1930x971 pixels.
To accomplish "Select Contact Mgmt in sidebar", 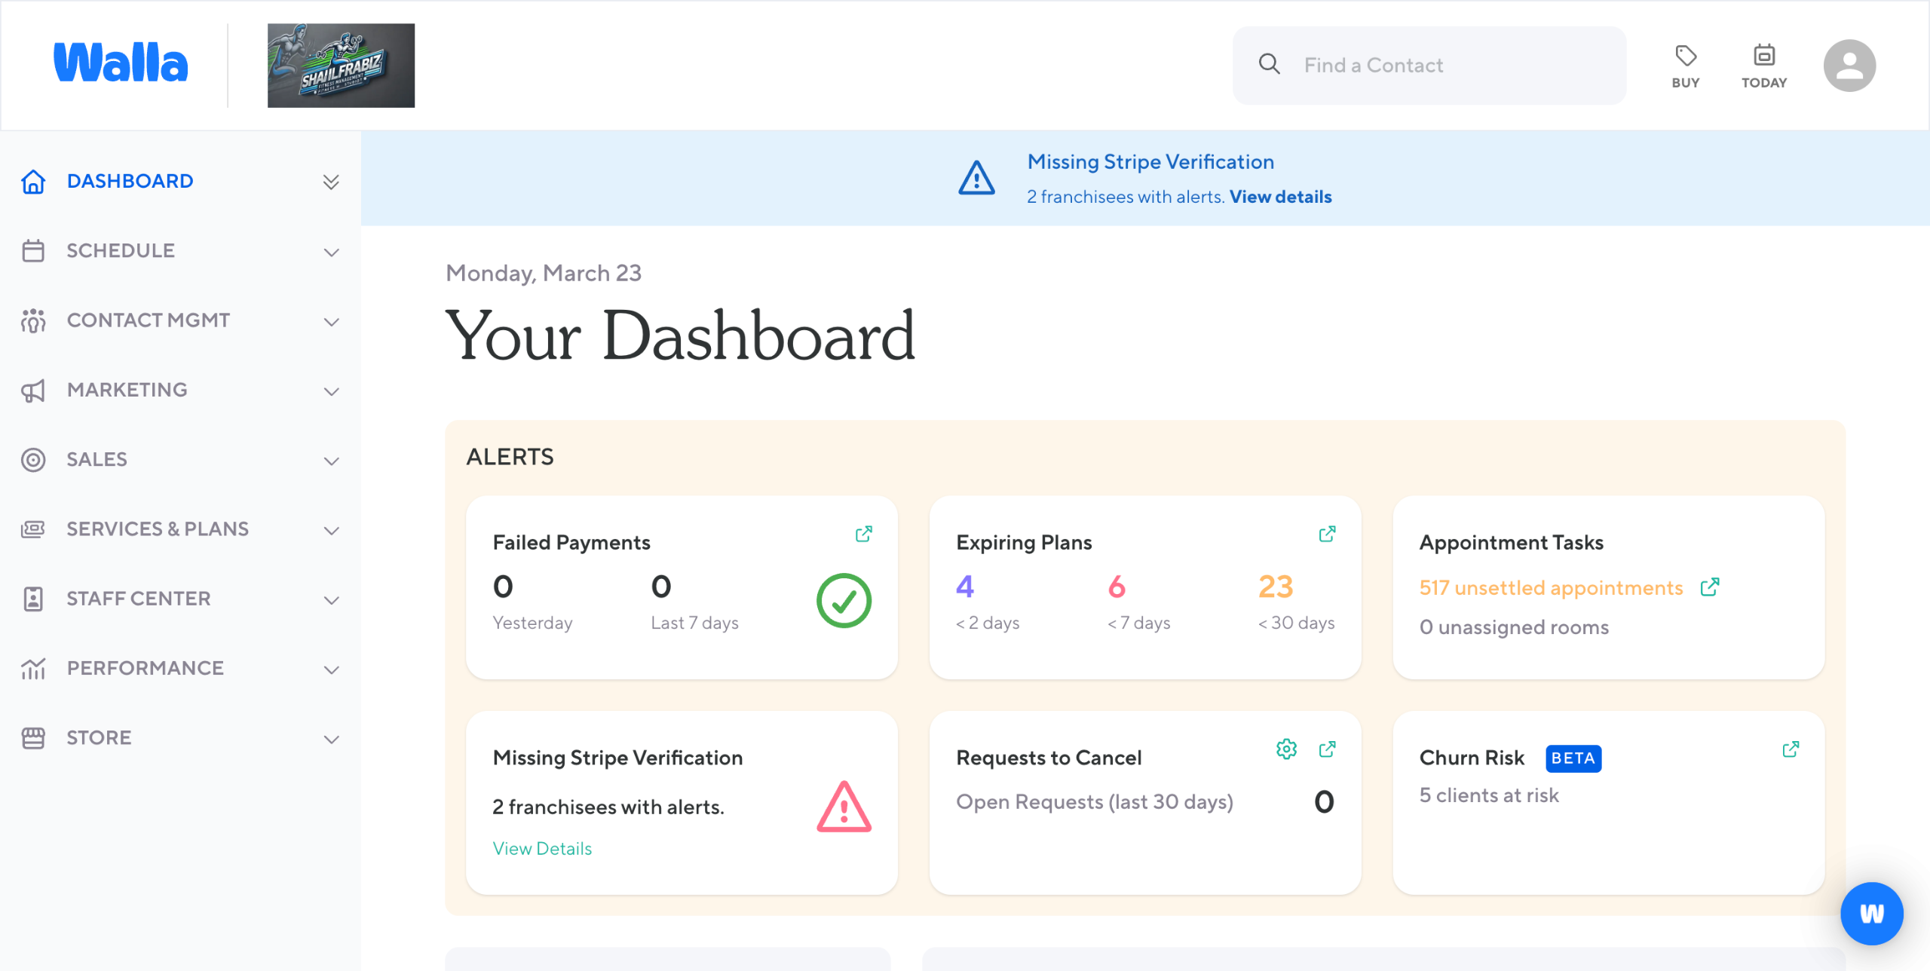I will (x=148, y=320).
